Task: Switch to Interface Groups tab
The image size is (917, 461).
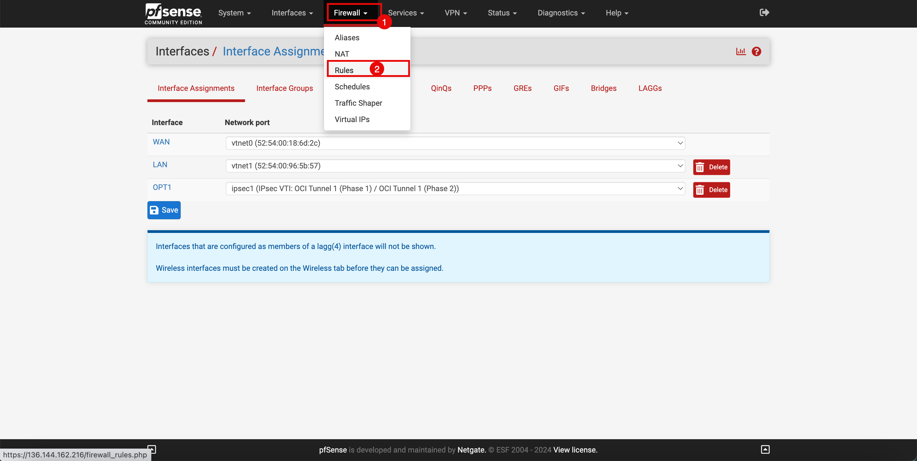Action: (x=284, y=88)
